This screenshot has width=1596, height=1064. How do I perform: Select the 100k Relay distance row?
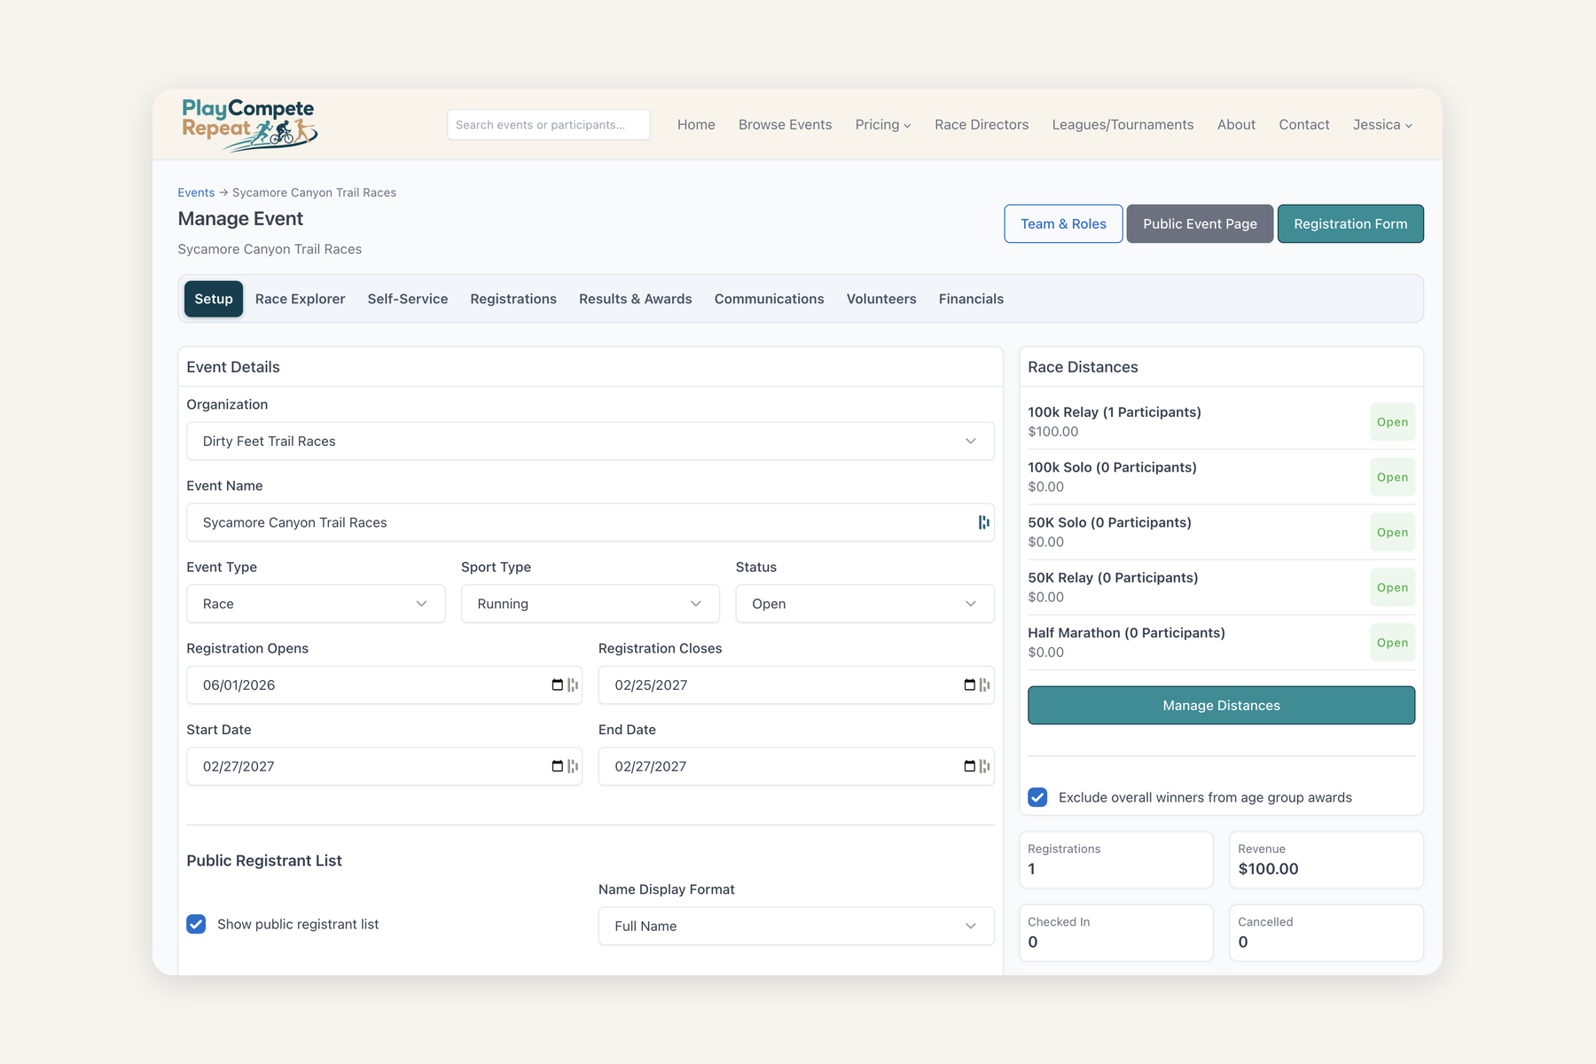tap(1221, 422)
